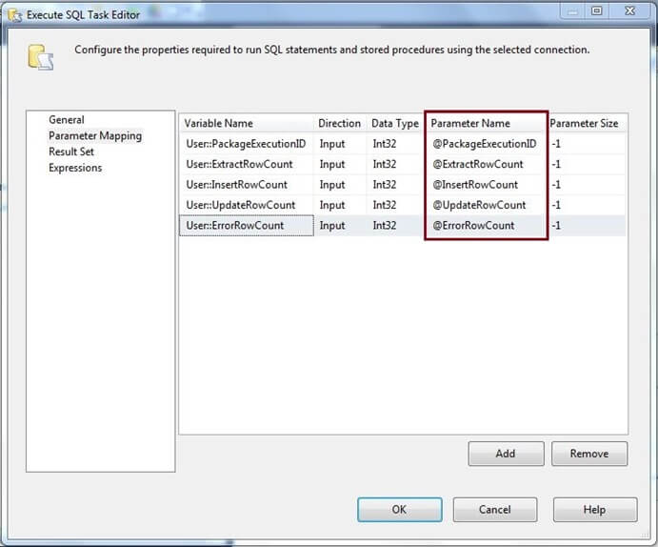Click Direction cell of ErrorRowCount row
This screenshot has width=658, height=547.
click(340, 226)
